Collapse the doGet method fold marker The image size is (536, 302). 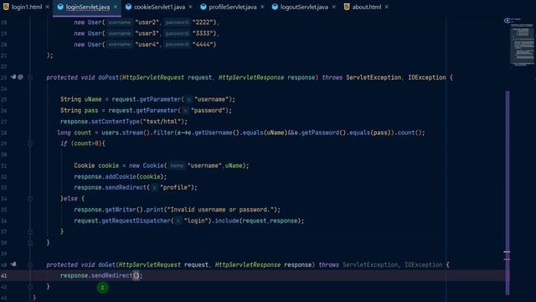[x=30, y=265]
